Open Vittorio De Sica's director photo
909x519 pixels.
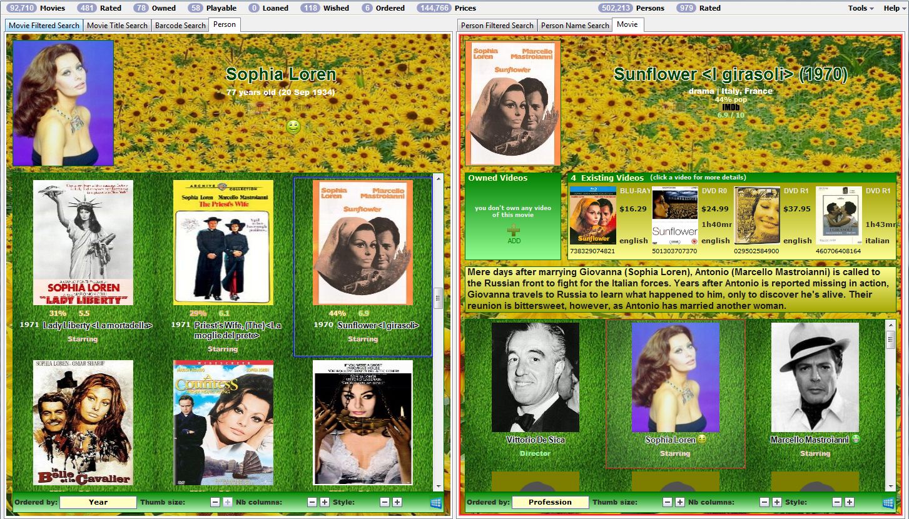tap(536, 377)
